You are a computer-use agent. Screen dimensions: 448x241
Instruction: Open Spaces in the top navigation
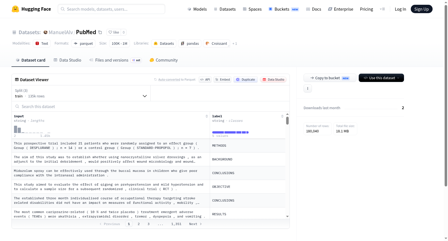click(x=252, y=9)
